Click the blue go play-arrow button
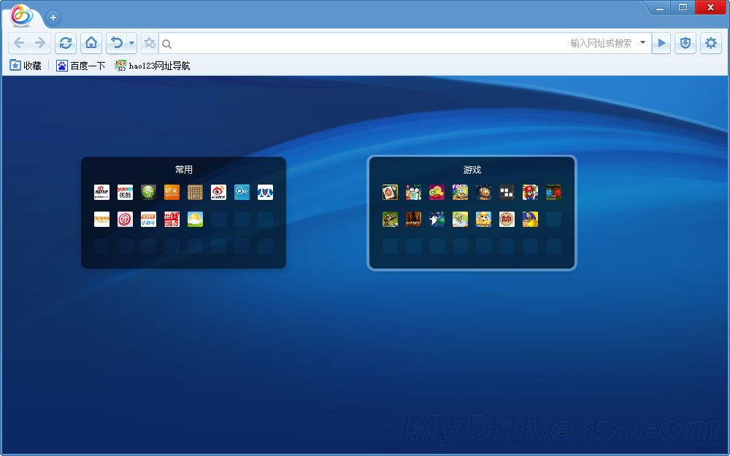Screen dimensions: 730x456 point(661,43)
